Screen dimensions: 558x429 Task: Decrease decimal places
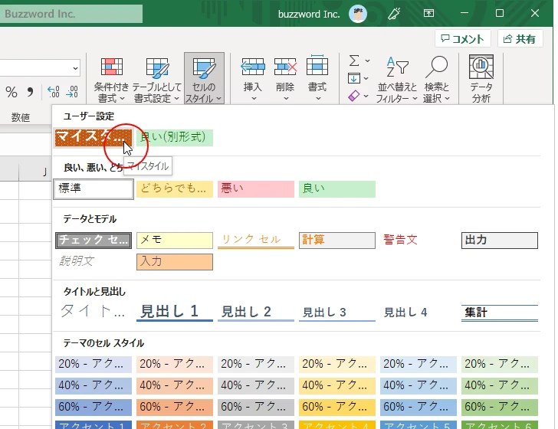coord(72,92)
